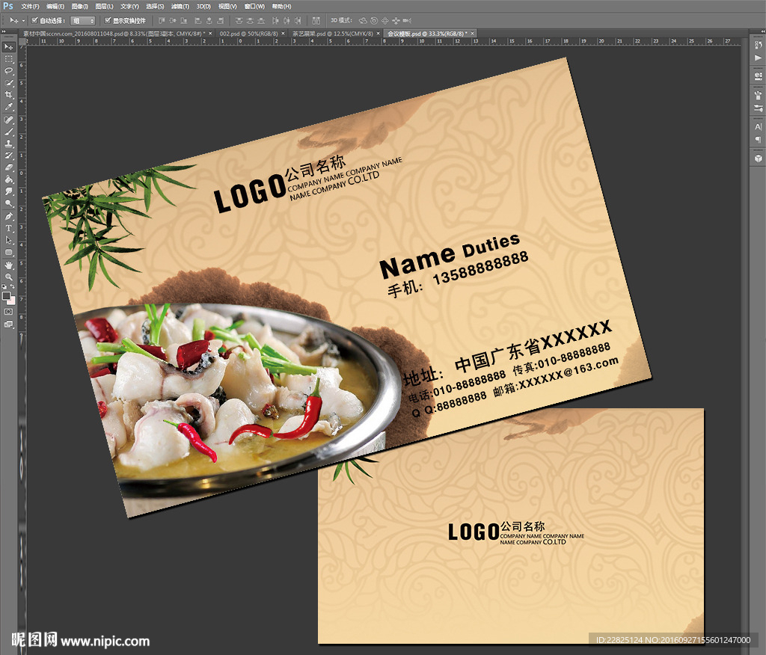766x655 pixels.
Task: Select the Horizontal Type tool
Action: coord(9,228)
